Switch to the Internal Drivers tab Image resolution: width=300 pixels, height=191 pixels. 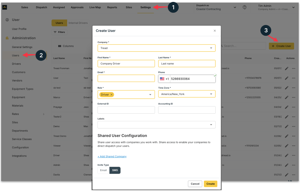[x=78, y=23]
